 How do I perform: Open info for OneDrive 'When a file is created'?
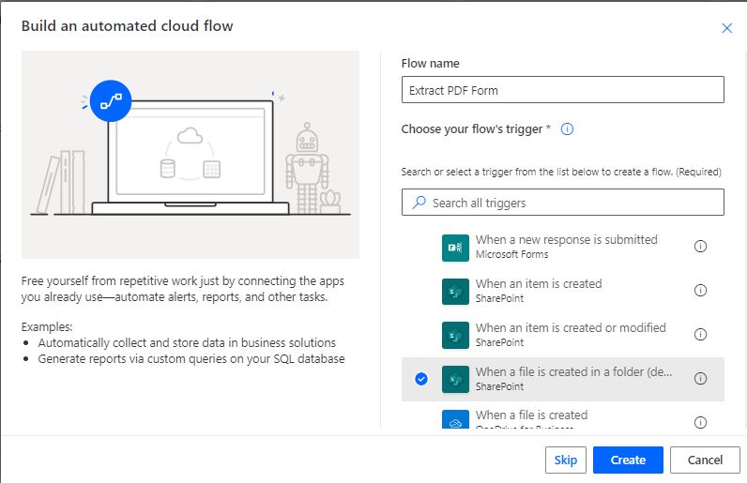700,422
